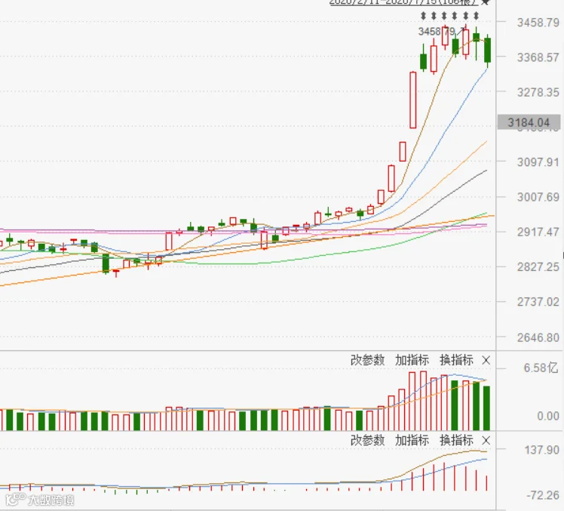Click the last green candlestick on chart
The width and height of the screenshot is (564, 511).
487,50
